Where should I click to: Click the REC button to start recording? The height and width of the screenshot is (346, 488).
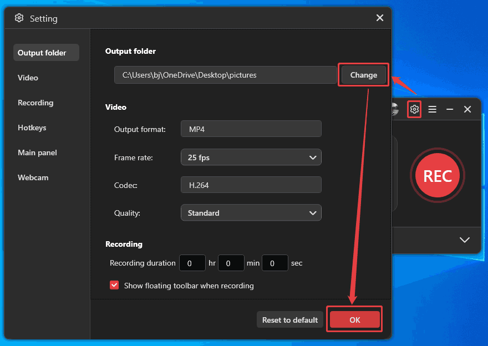[438, 176]
